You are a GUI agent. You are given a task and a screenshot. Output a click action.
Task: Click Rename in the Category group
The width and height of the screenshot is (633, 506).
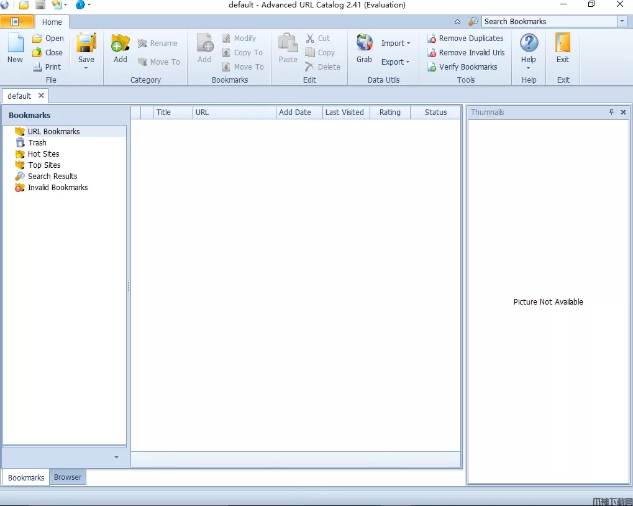tap(157, 44)
